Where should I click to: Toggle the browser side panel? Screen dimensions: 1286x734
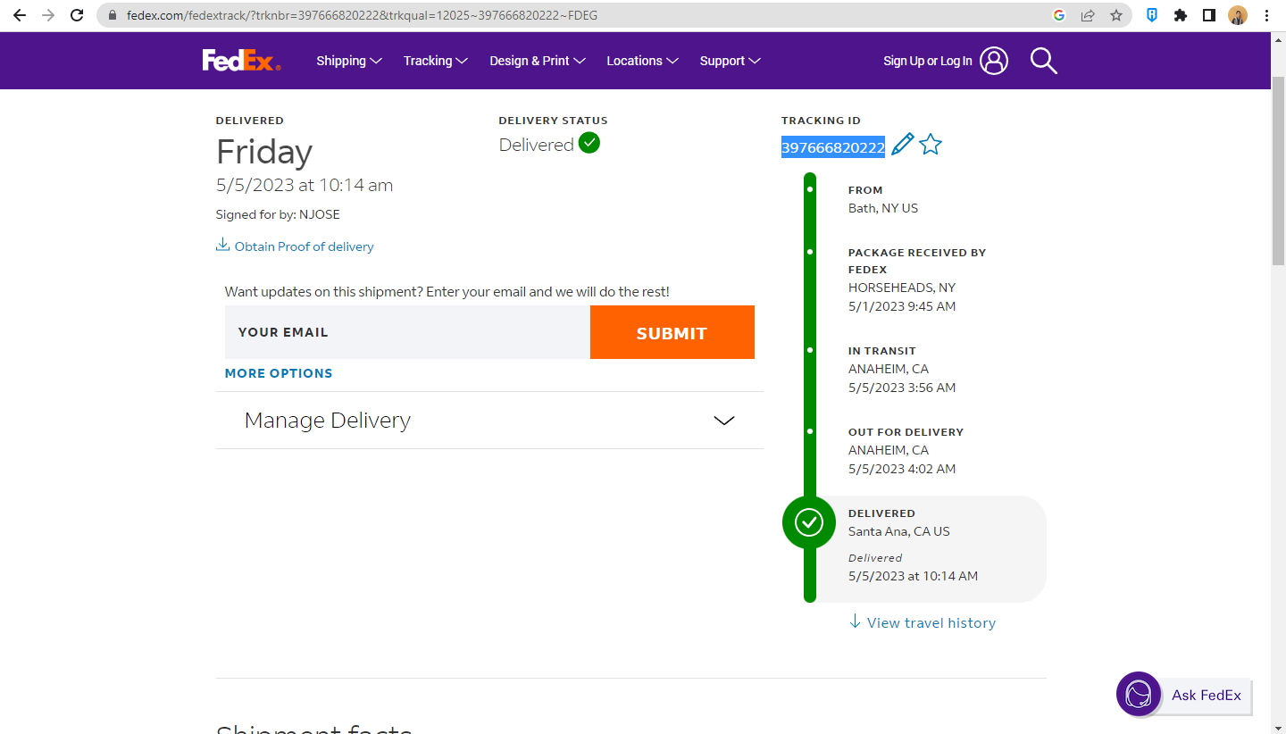click(x=1209, y=15)
